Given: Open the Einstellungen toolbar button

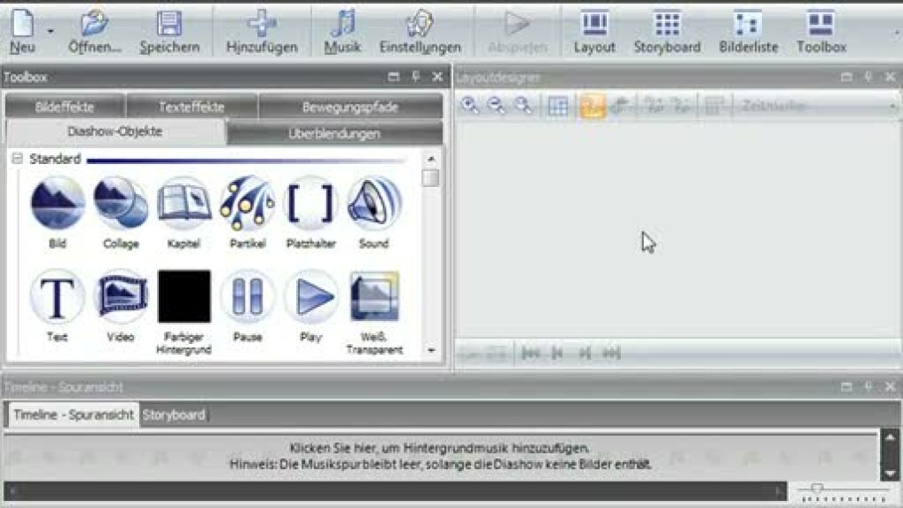Looking at the screenshot, I should [420, 31].
